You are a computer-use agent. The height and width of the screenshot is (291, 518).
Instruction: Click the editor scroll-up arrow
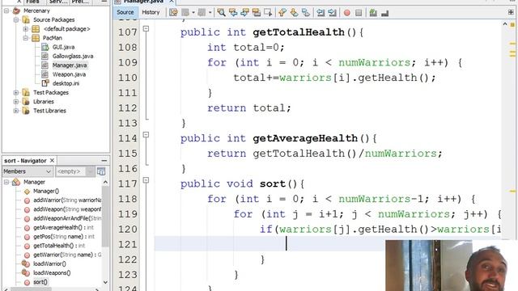click(505, 24)
